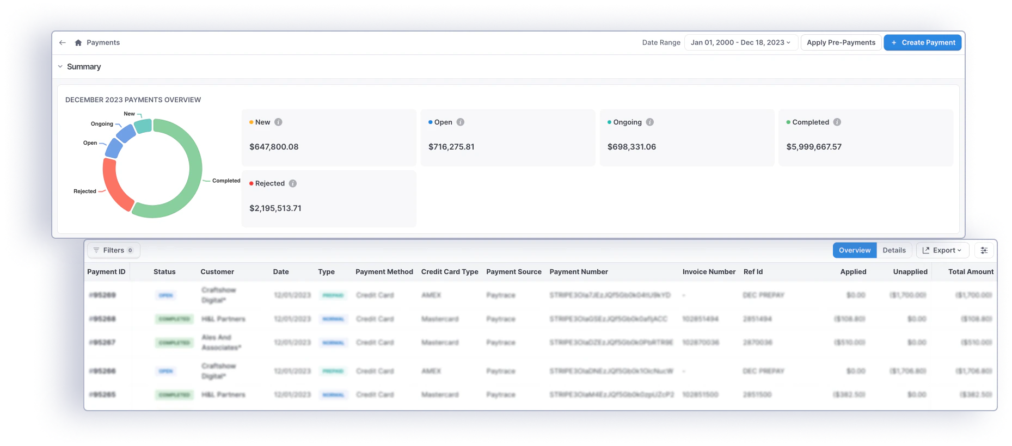This screenshot has width=1012, height=446.
Task: Sort by Payment Number column header
Action: (x=579, y=272)
